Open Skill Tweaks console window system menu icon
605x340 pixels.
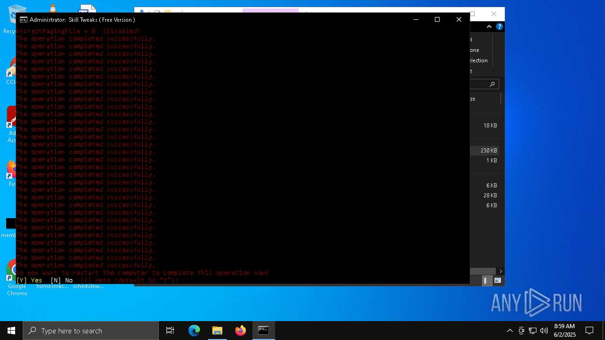click(24, 20)
